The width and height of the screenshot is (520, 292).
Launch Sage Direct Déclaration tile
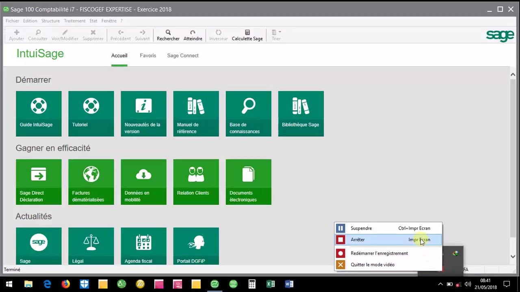click(x=39, y=182)
